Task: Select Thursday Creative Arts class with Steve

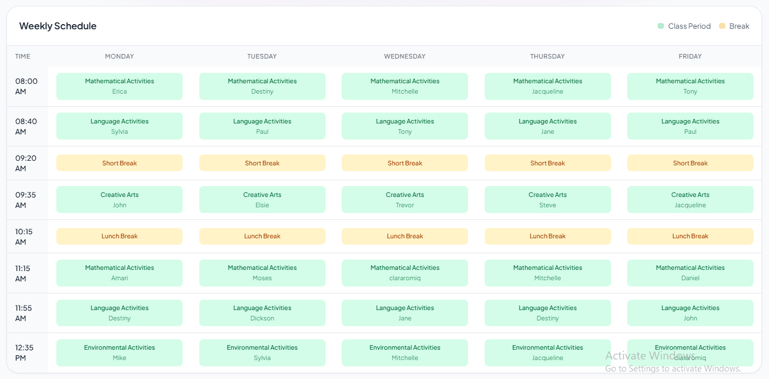Action: point(547,200)
